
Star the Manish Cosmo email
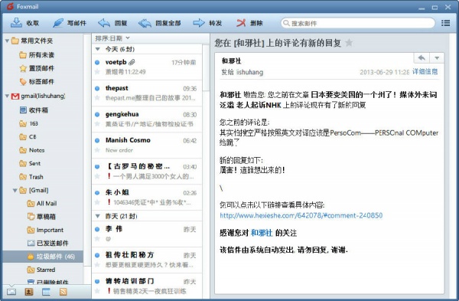[97, 150]
